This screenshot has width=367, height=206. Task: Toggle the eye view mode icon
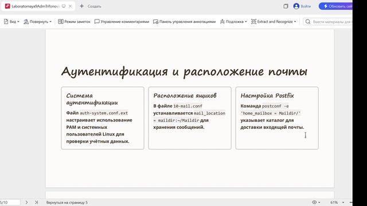314,202
